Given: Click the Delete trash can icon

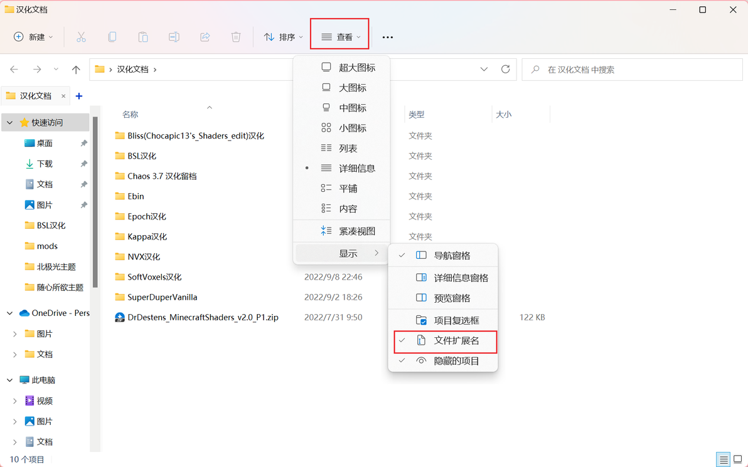Looking at the screenshot, I should pyautogui.click(x=236, y=37).
